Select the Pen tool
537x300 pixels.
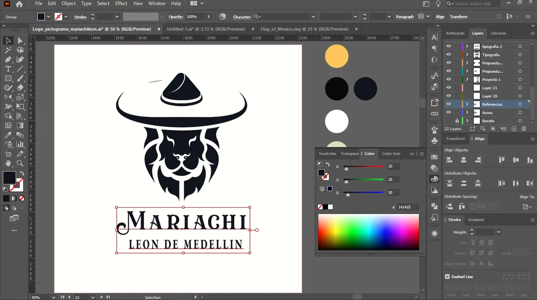click(x=8, y=60)
